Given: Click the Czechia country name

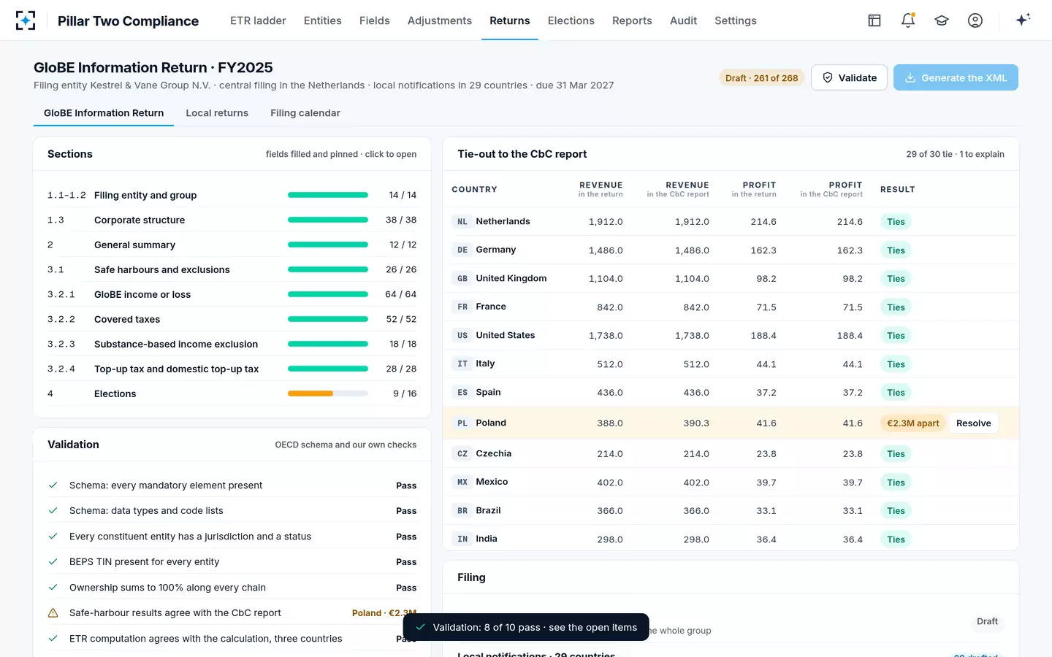Looking at the screenshot, I should click(x=493, y=454).
